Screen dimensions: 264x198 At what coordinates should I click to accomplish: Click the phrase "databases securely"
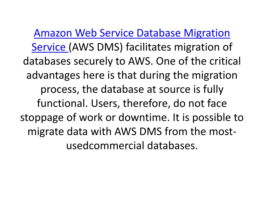pos(68,61)
